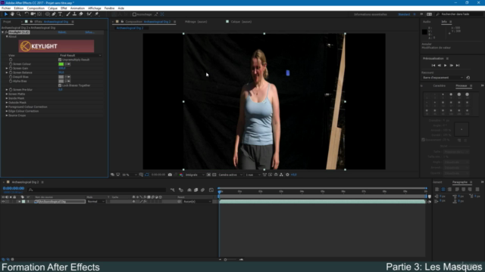Click the Keylight Infos... link
This screenshot has height=272, width=485.
click(x=89, y=32)
